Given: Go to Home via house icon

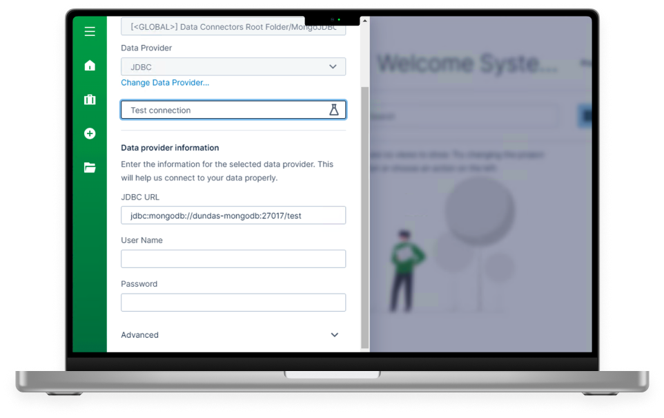Looking at the screenshot, I should (x=90, y=66).
